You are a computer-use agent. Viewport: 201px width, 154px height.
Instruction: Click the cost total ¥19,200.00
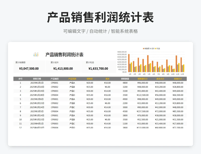(160, 87)
